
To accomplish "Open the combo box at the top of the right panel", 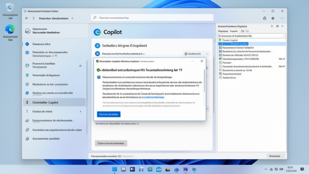I will [x=251, y=36].
